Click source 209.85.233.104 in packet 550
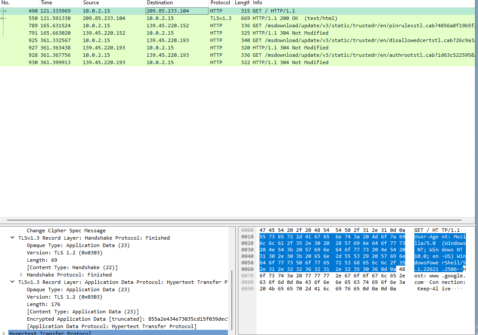Image resolution: width=478 pixels, height=335 pixels. coord(104,18)
